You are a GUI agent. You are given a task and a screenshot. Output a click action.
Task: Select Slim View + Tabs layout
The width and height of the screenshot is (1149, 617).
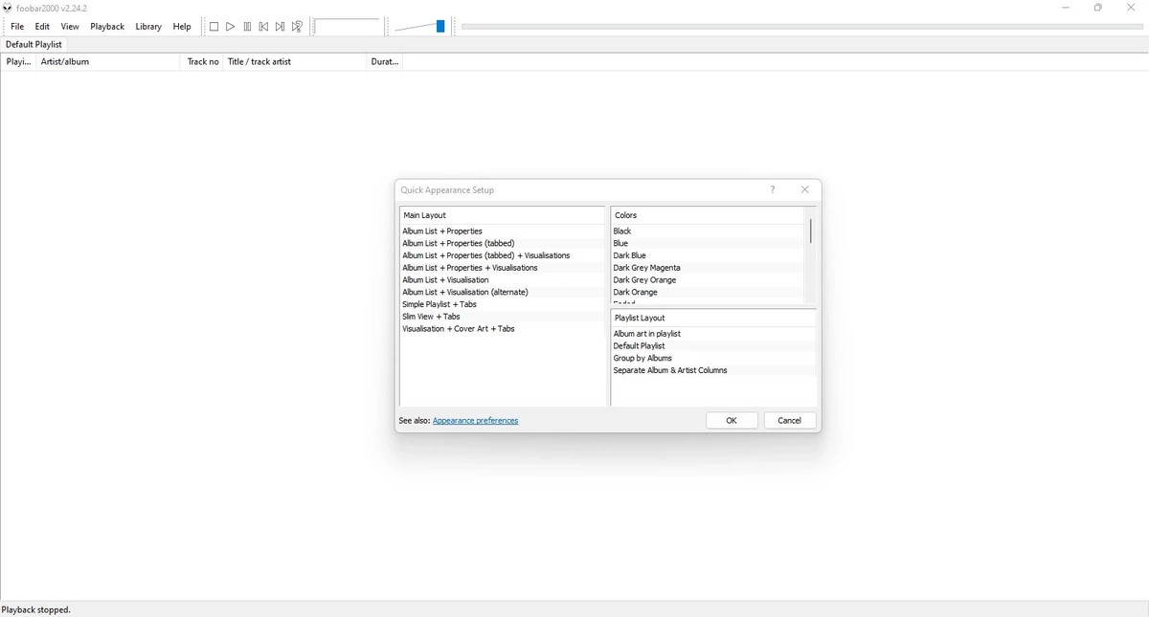coord(503,317)
